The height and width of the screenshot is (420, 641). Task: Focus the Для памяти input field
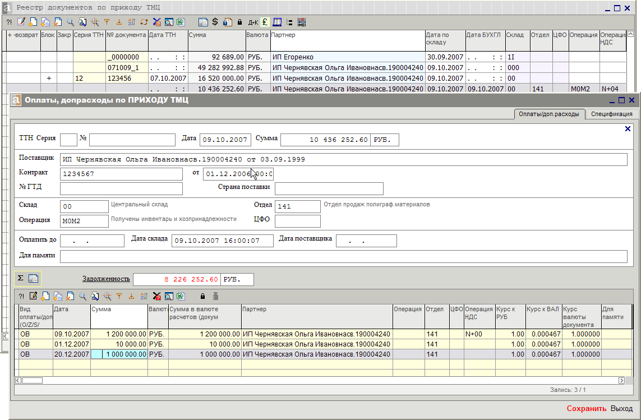(343, 256)
